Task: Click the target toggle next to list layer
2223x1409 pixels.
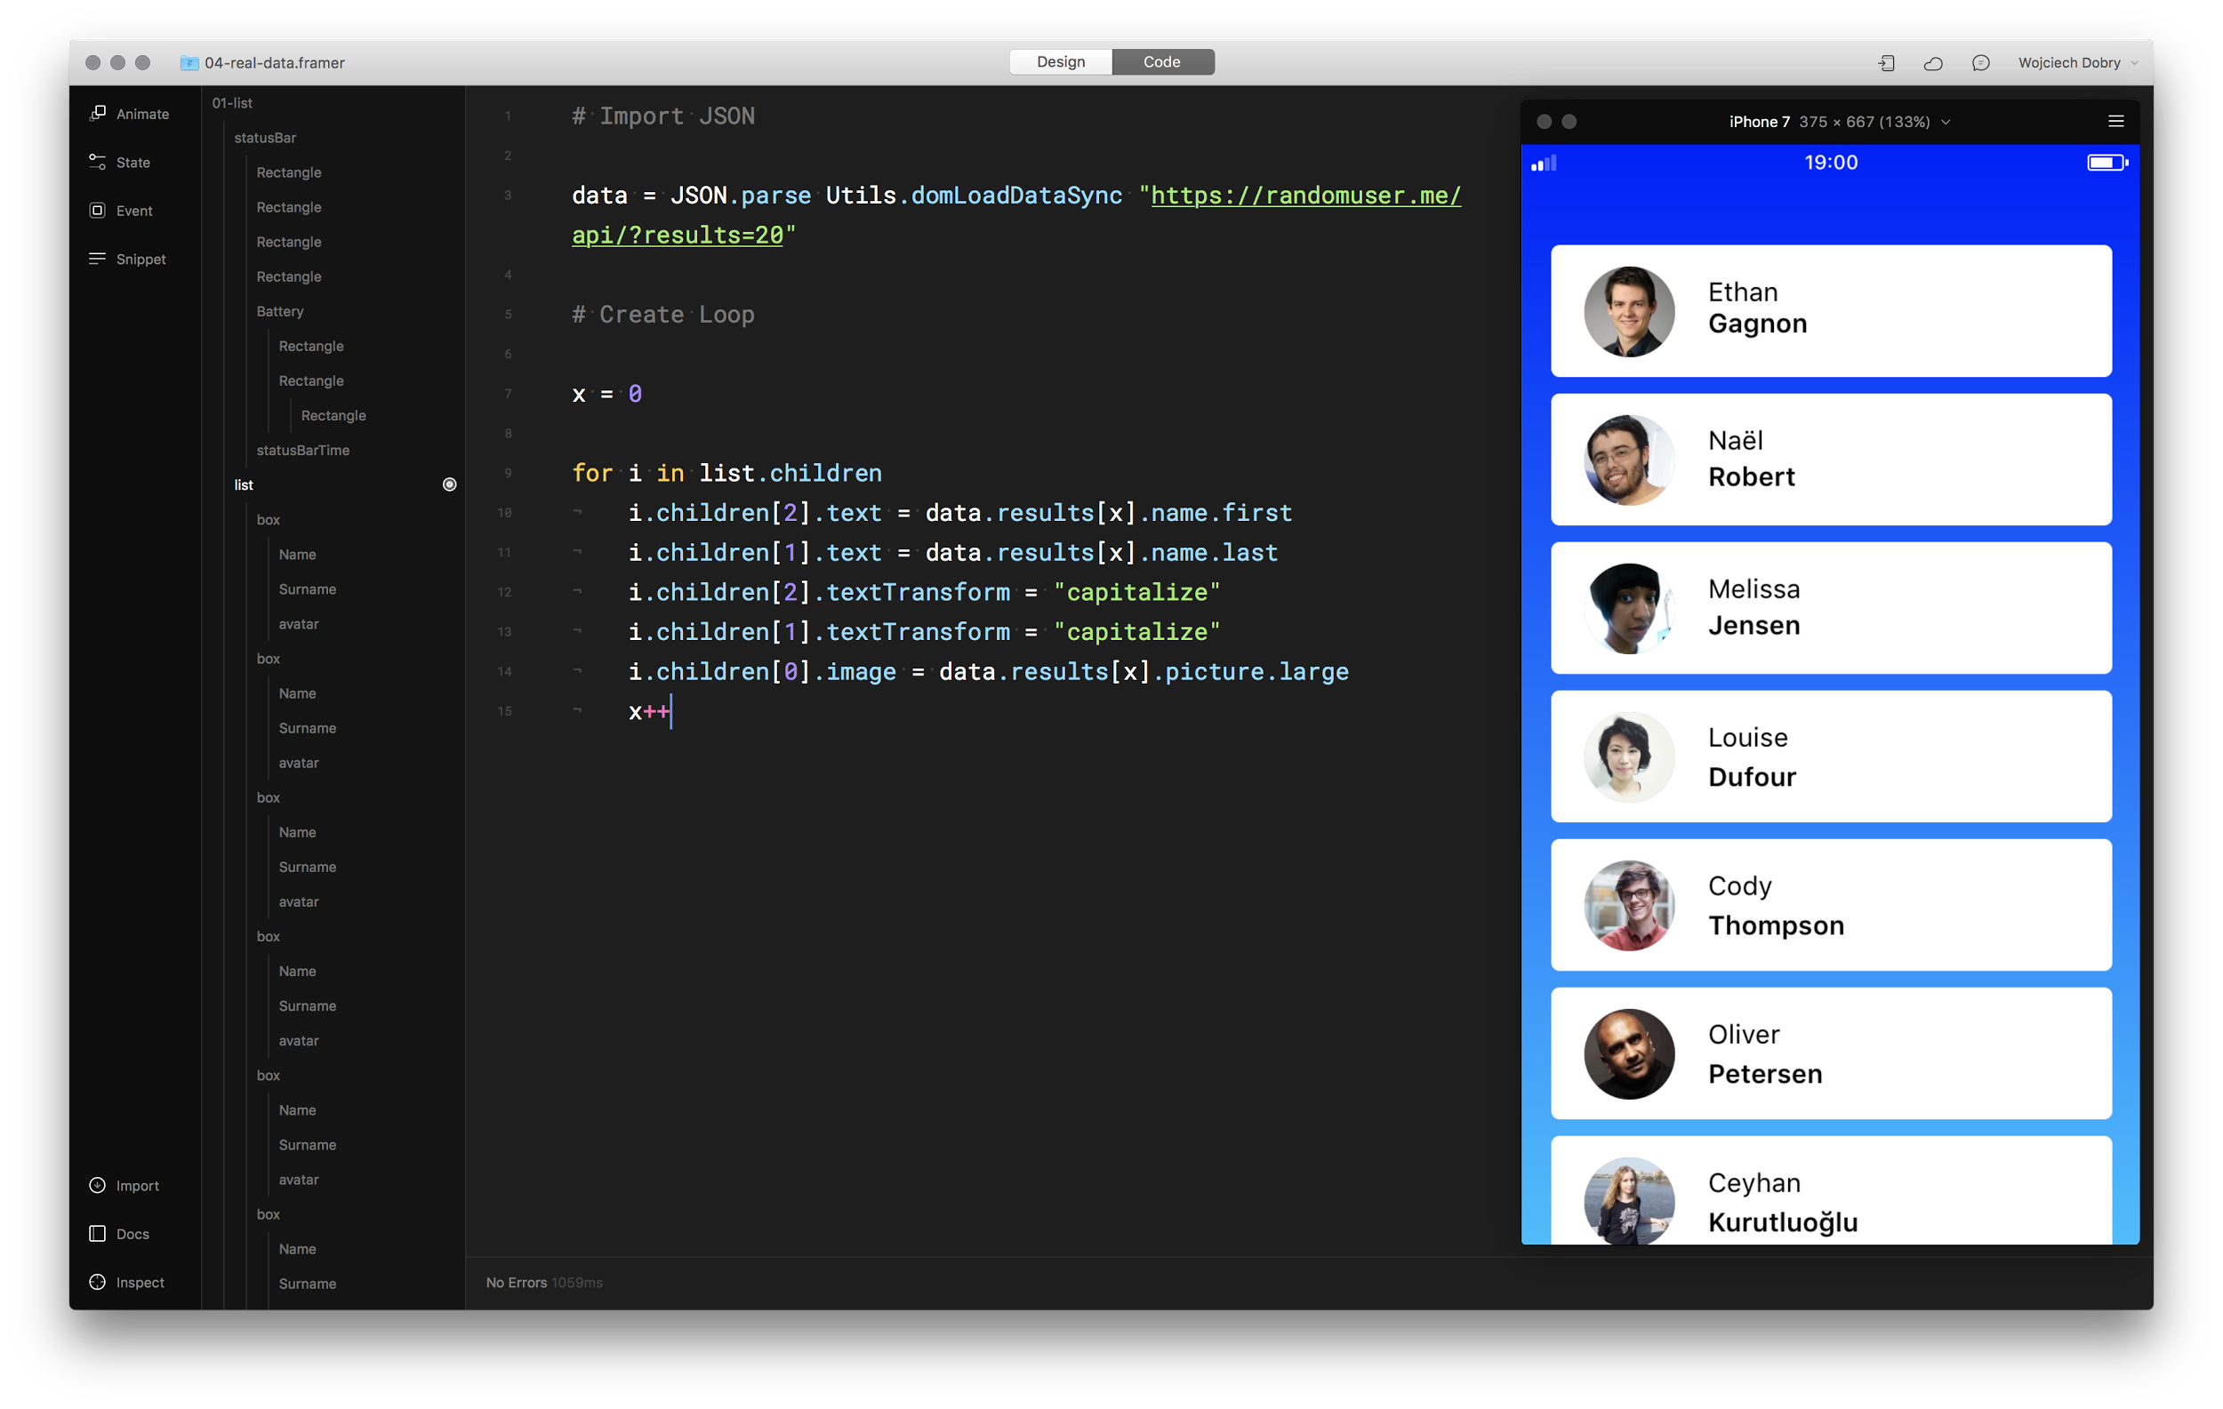Action: click(x=450, y=484)
